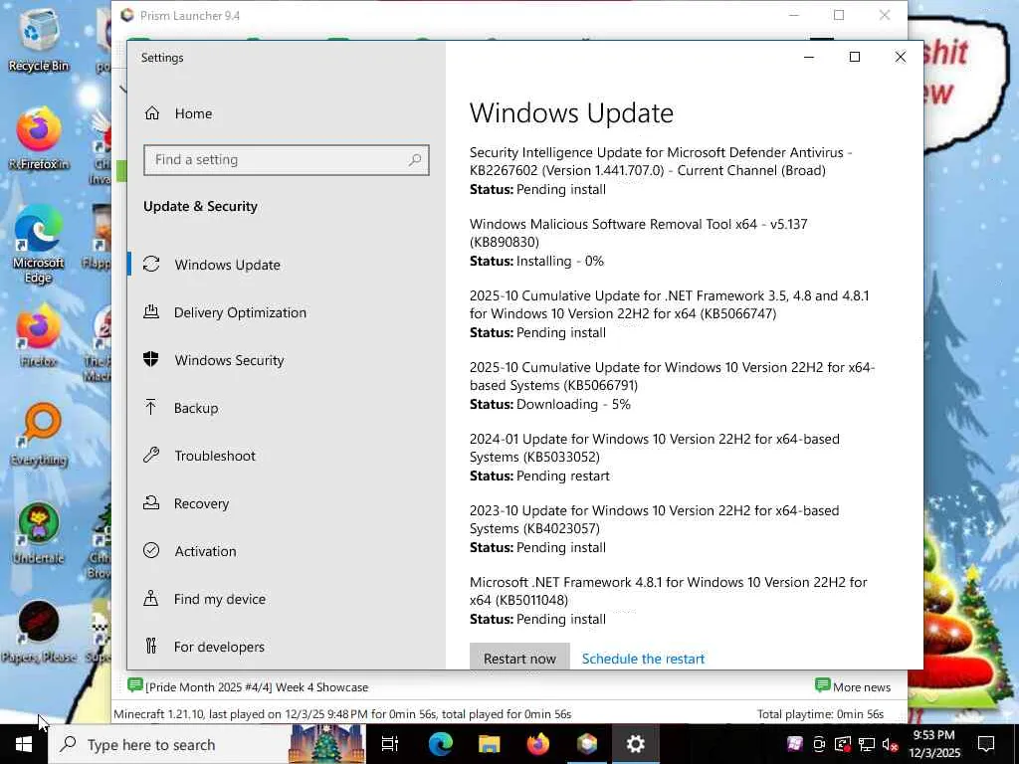
Task: Click More news in Prism Launcher
Action: click(853, 686)
